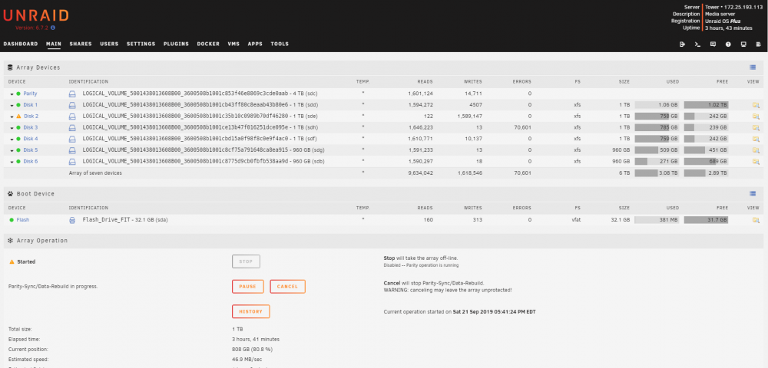Browse Disk 6 contents via View icon
The width and height of the screenshot is (768, 368).
(x=756, y=161)
